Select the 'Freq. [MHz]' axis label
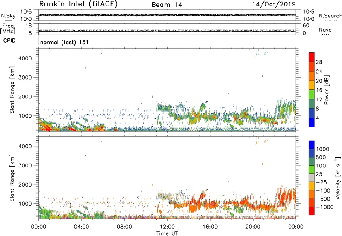The height and width of the screenshot is (236, 342). point(8,29)
